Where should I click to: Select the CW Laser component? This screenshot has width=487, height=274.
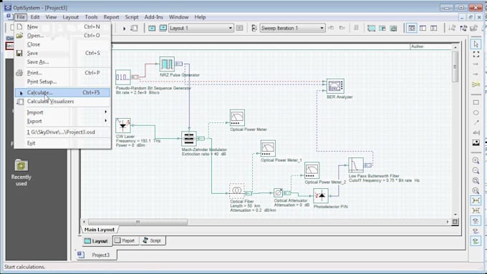coord(123,125)
